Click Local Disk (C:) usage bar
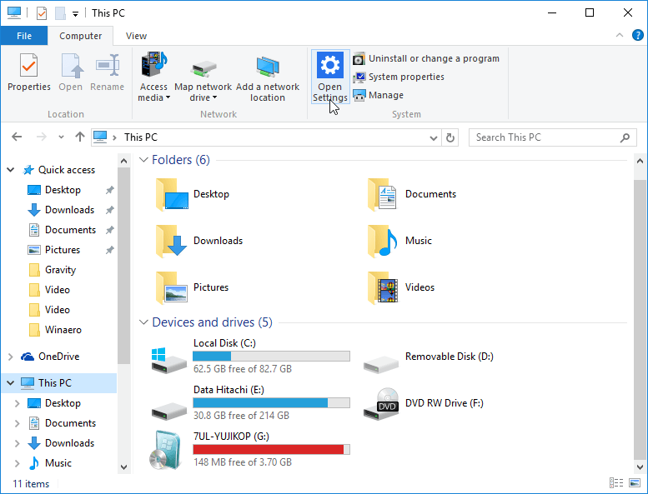This screenshot has height=494, width=648. tap(272, 357)
